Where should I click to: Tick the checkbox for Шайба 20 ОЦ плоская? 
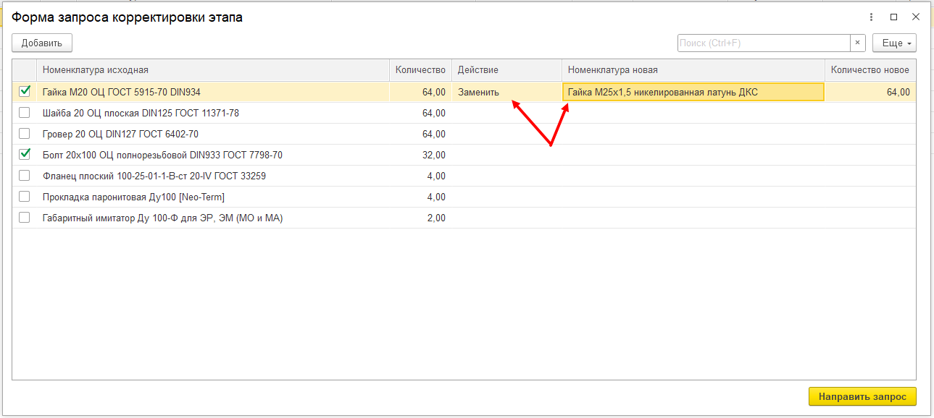click(25, 113)
